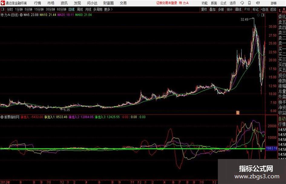Viewport: 286px width, 184px height.
Task: Expand MA indicator settings dropdown by 特力A
Action: click(x=21, y=15)
